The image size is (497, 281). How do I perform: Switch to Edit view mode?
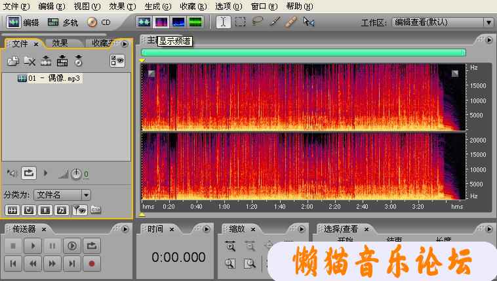pyautogui.click(x=23, y=22)
